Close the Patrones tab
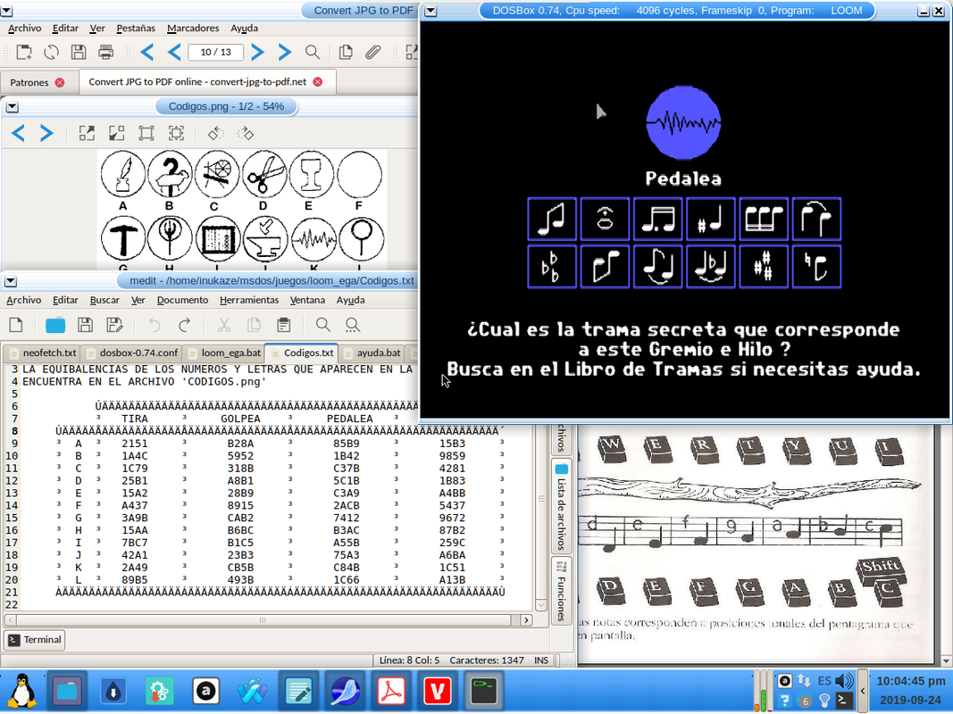Screen dimensions: 953x714 pyautogui.click(x=60, y=83)
